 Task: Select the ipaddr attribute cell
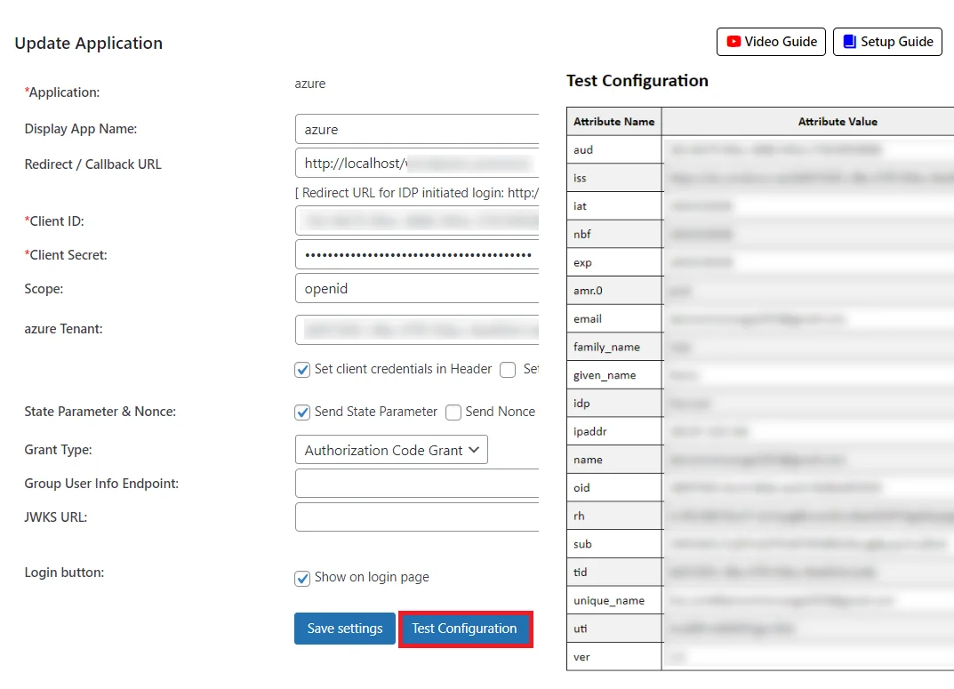coord(613,431)
